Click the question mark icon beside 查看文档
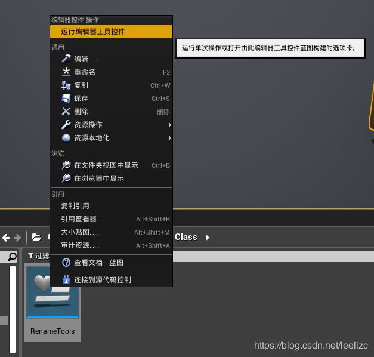374x357 pixels. pos(66,263)
